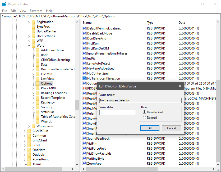The width and height of the screenshot is (221, 172).
Task: Select the Teams key in the tree
Action: tap(37, 164)
